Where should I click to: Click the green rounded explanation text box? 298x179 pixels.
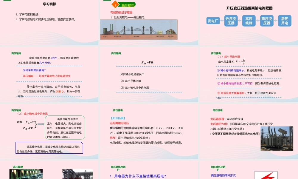[x=65, y=127]
